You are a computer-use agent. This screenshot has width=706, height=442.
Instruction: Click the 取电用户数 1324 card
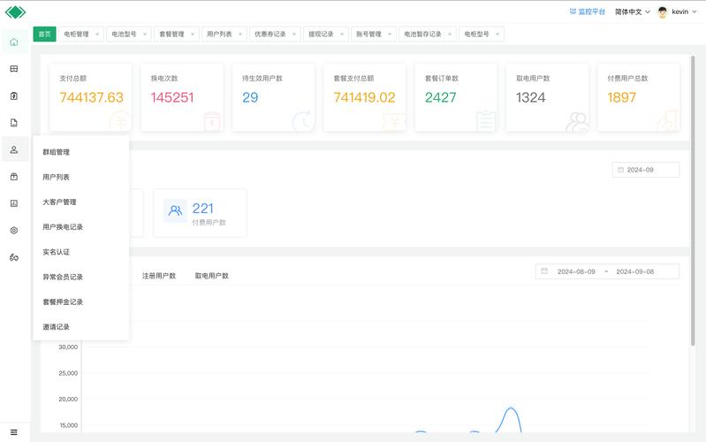pyautogui.click(x=547, y=97)
